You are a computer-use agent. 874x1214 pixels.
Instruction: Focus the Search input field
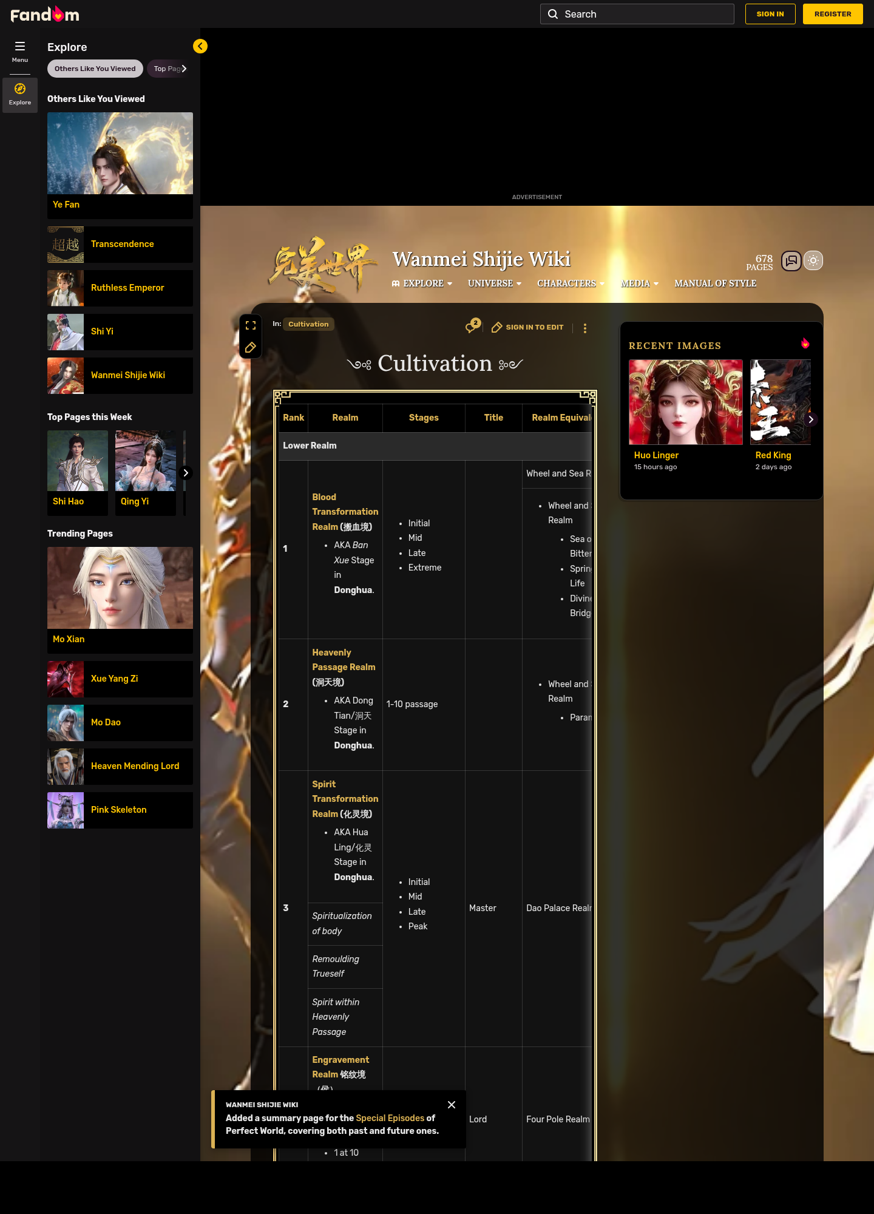click(x=637, y=14)
